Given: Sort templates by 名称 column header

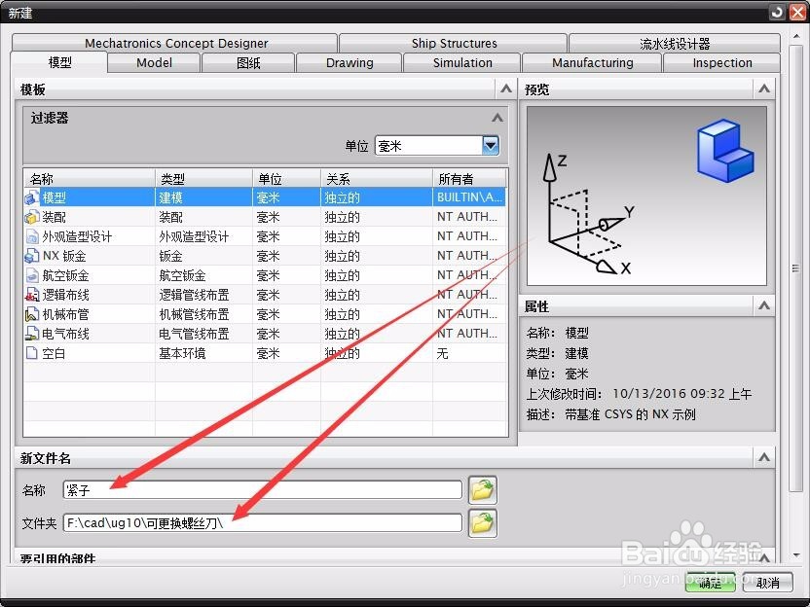Looking at the screenshot, I should click(90, 179).
